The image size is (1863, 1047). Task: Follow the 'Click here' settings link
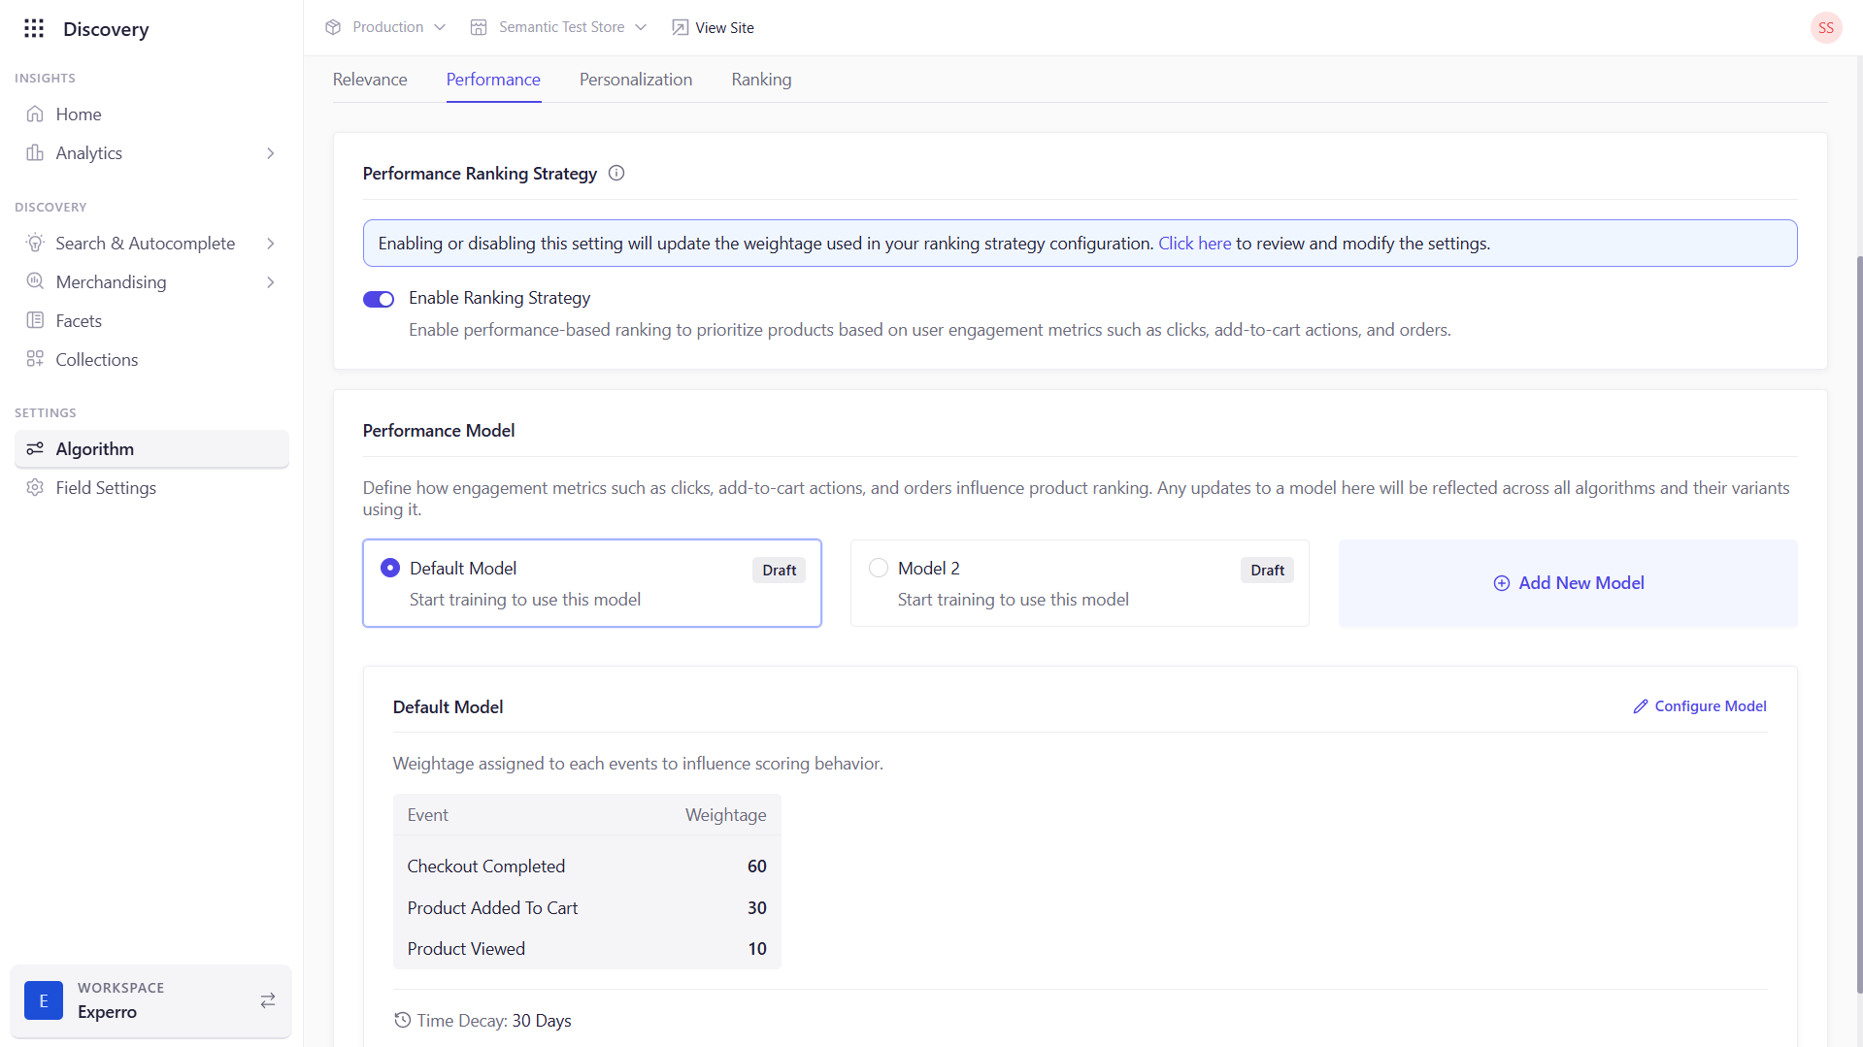click(x=1194, y=244)
